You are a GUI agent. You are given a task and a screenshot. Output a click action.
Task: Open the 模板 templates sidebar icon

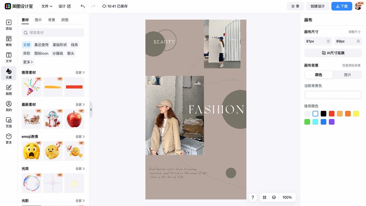[8, 41]
